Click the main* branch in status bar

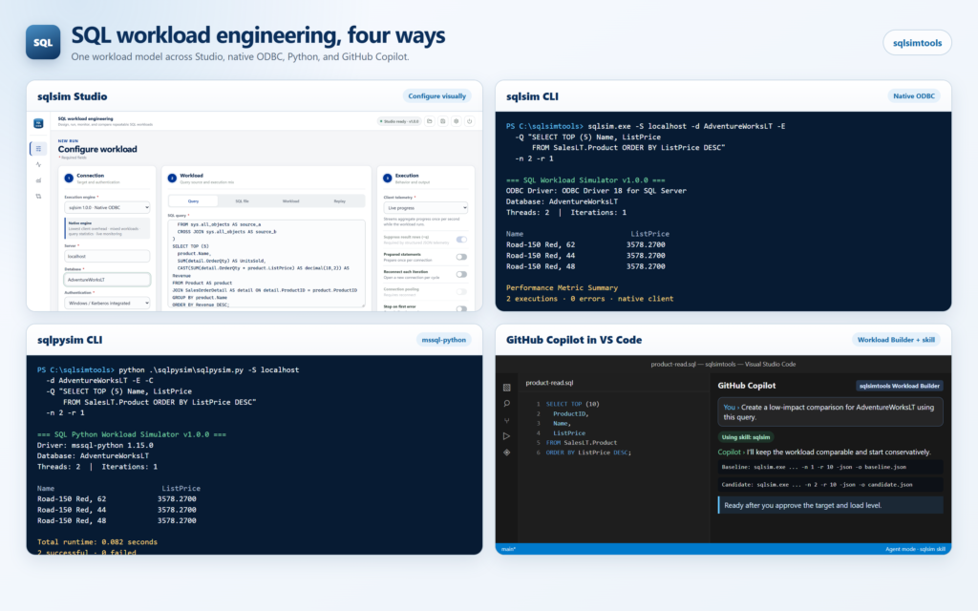coord(508,549)
